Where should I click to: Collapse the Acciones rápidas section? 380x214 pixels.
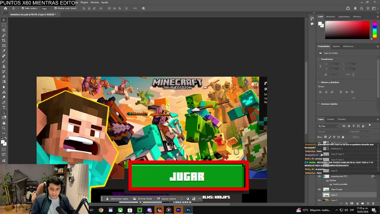319,104
